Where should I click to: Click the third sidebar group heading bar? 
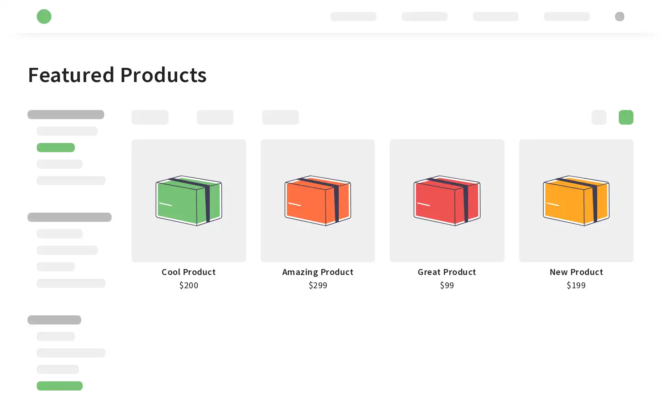(x=54, y=320)
